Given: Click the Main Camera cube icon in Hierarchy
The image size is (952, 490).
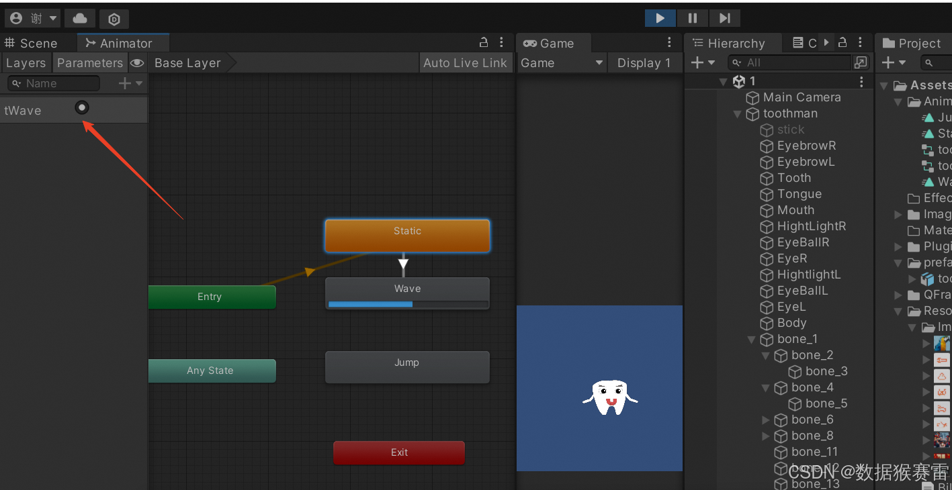Looking at the screenshot, I should (x=752, y=97).
